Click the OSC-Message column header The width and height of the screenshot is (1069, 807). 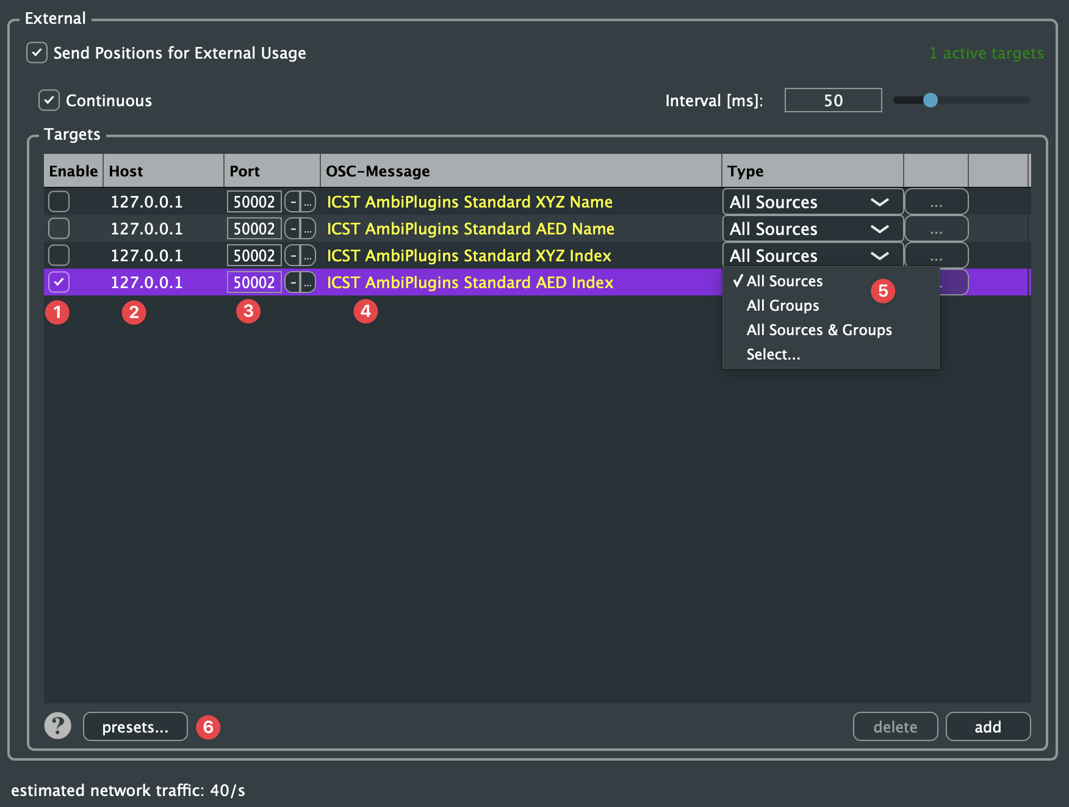click(x=521, y=171)
